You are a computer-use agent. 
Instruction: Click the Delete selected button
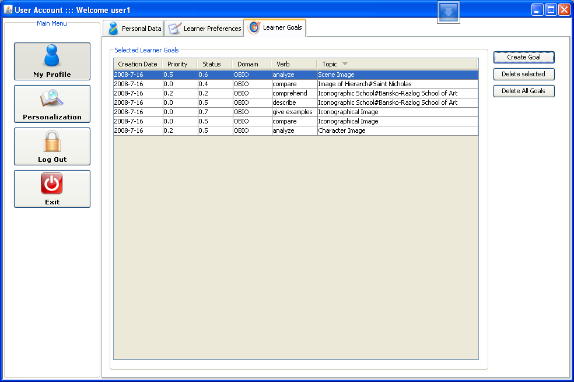tap(523, 74)
